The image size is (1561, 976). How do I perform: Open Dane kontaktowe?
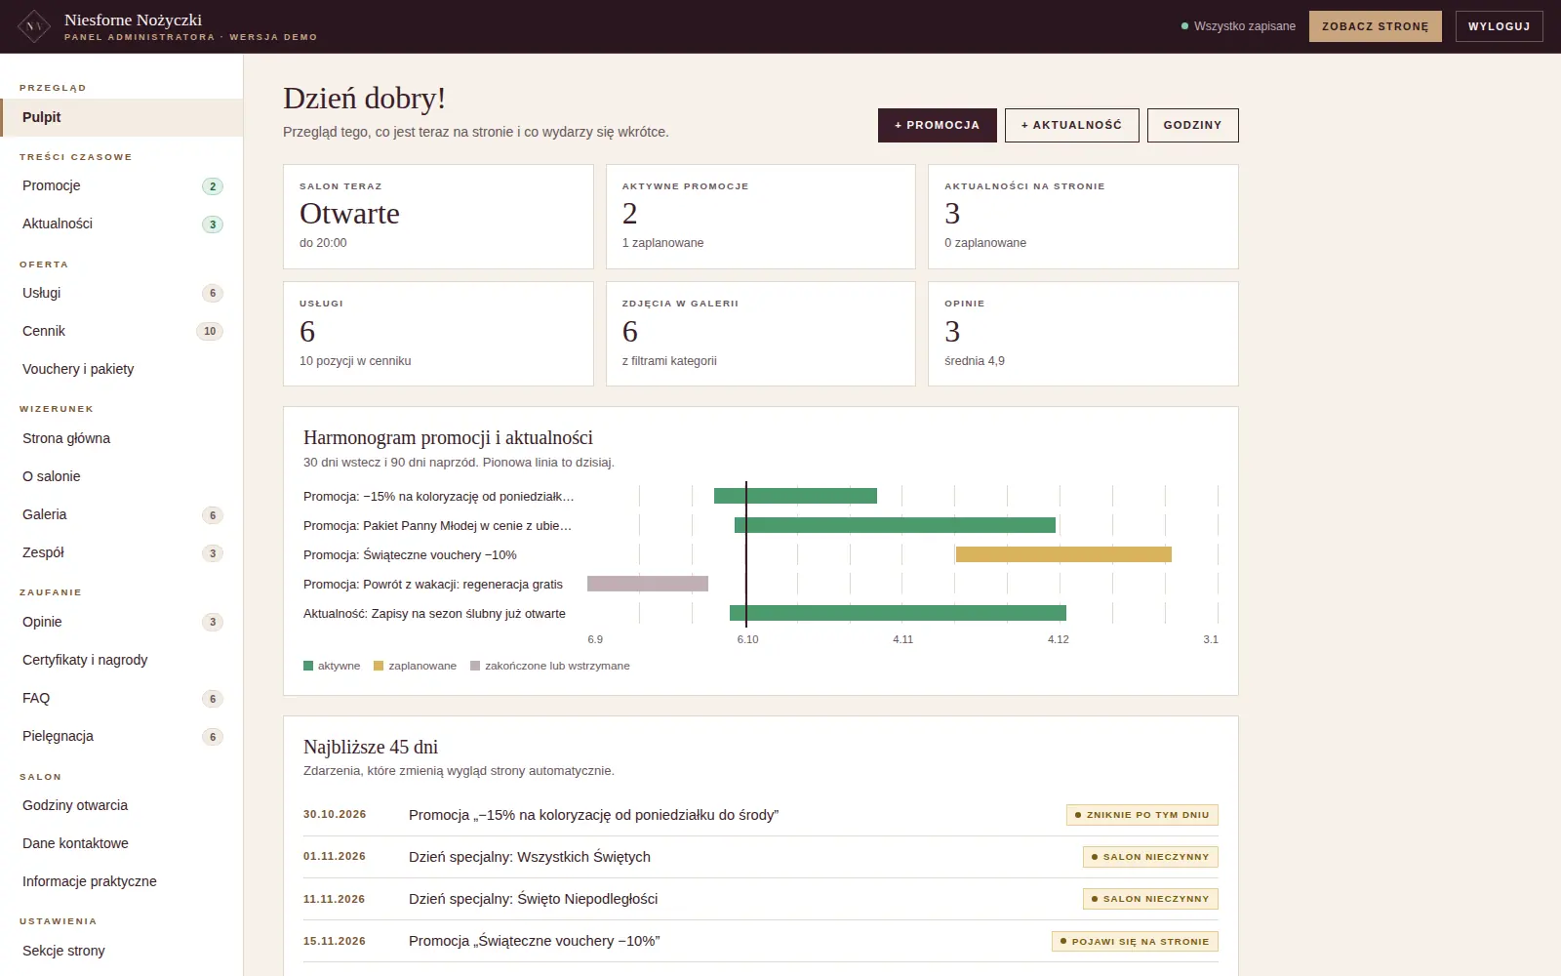(x=121, y=843)
